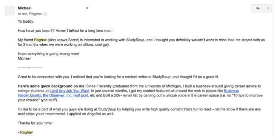Open the more options dropdown beside reply
The height and width of the screenshot is (138, 274).
coord(268,8)
